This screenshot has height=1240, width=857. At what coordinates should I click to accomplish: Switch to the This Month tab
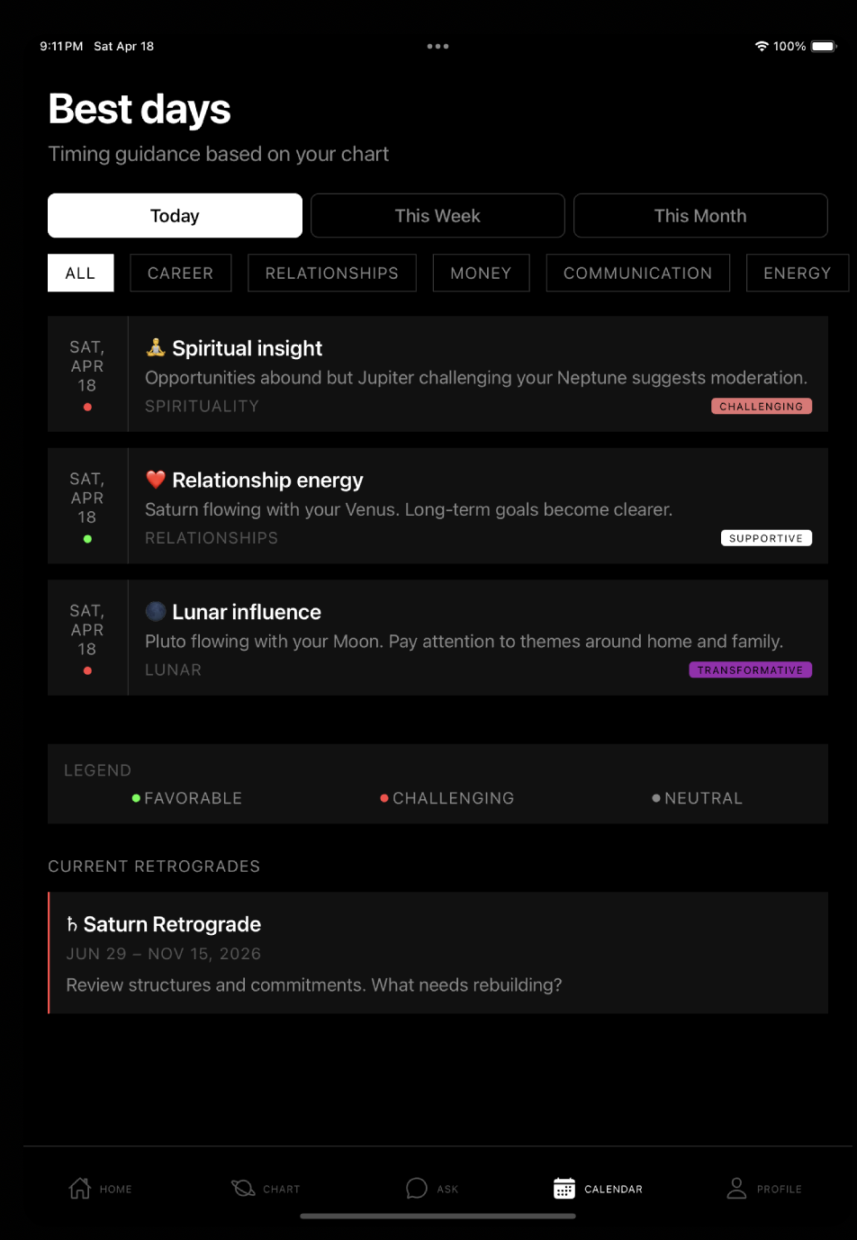700,216
